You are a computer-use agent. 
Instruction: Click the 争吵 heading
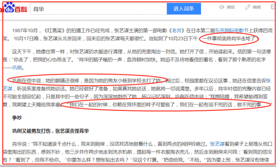(x=17, y=118)
